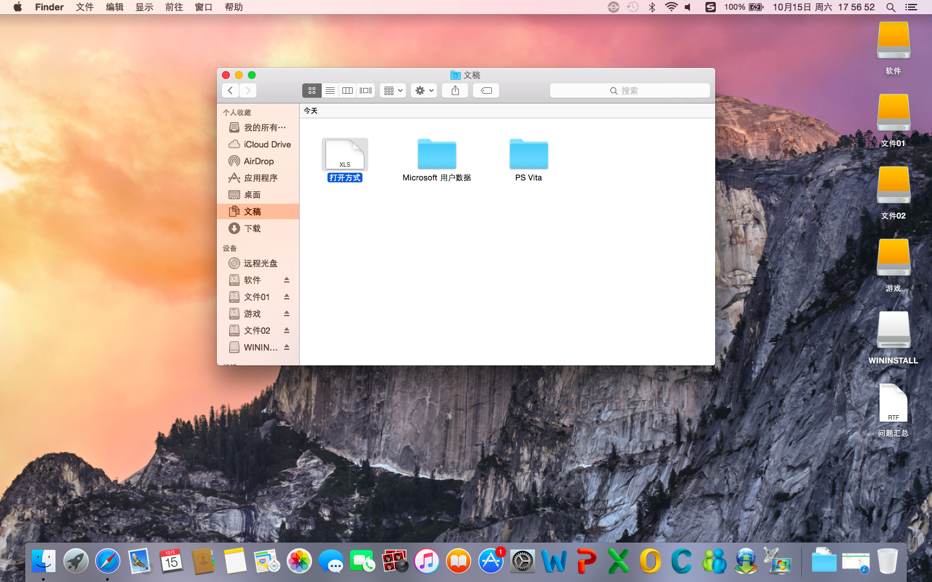Open the 编辑 menu
Image resolution: width=932 pixels, height=582 pixels.
(x=115, y=7)
